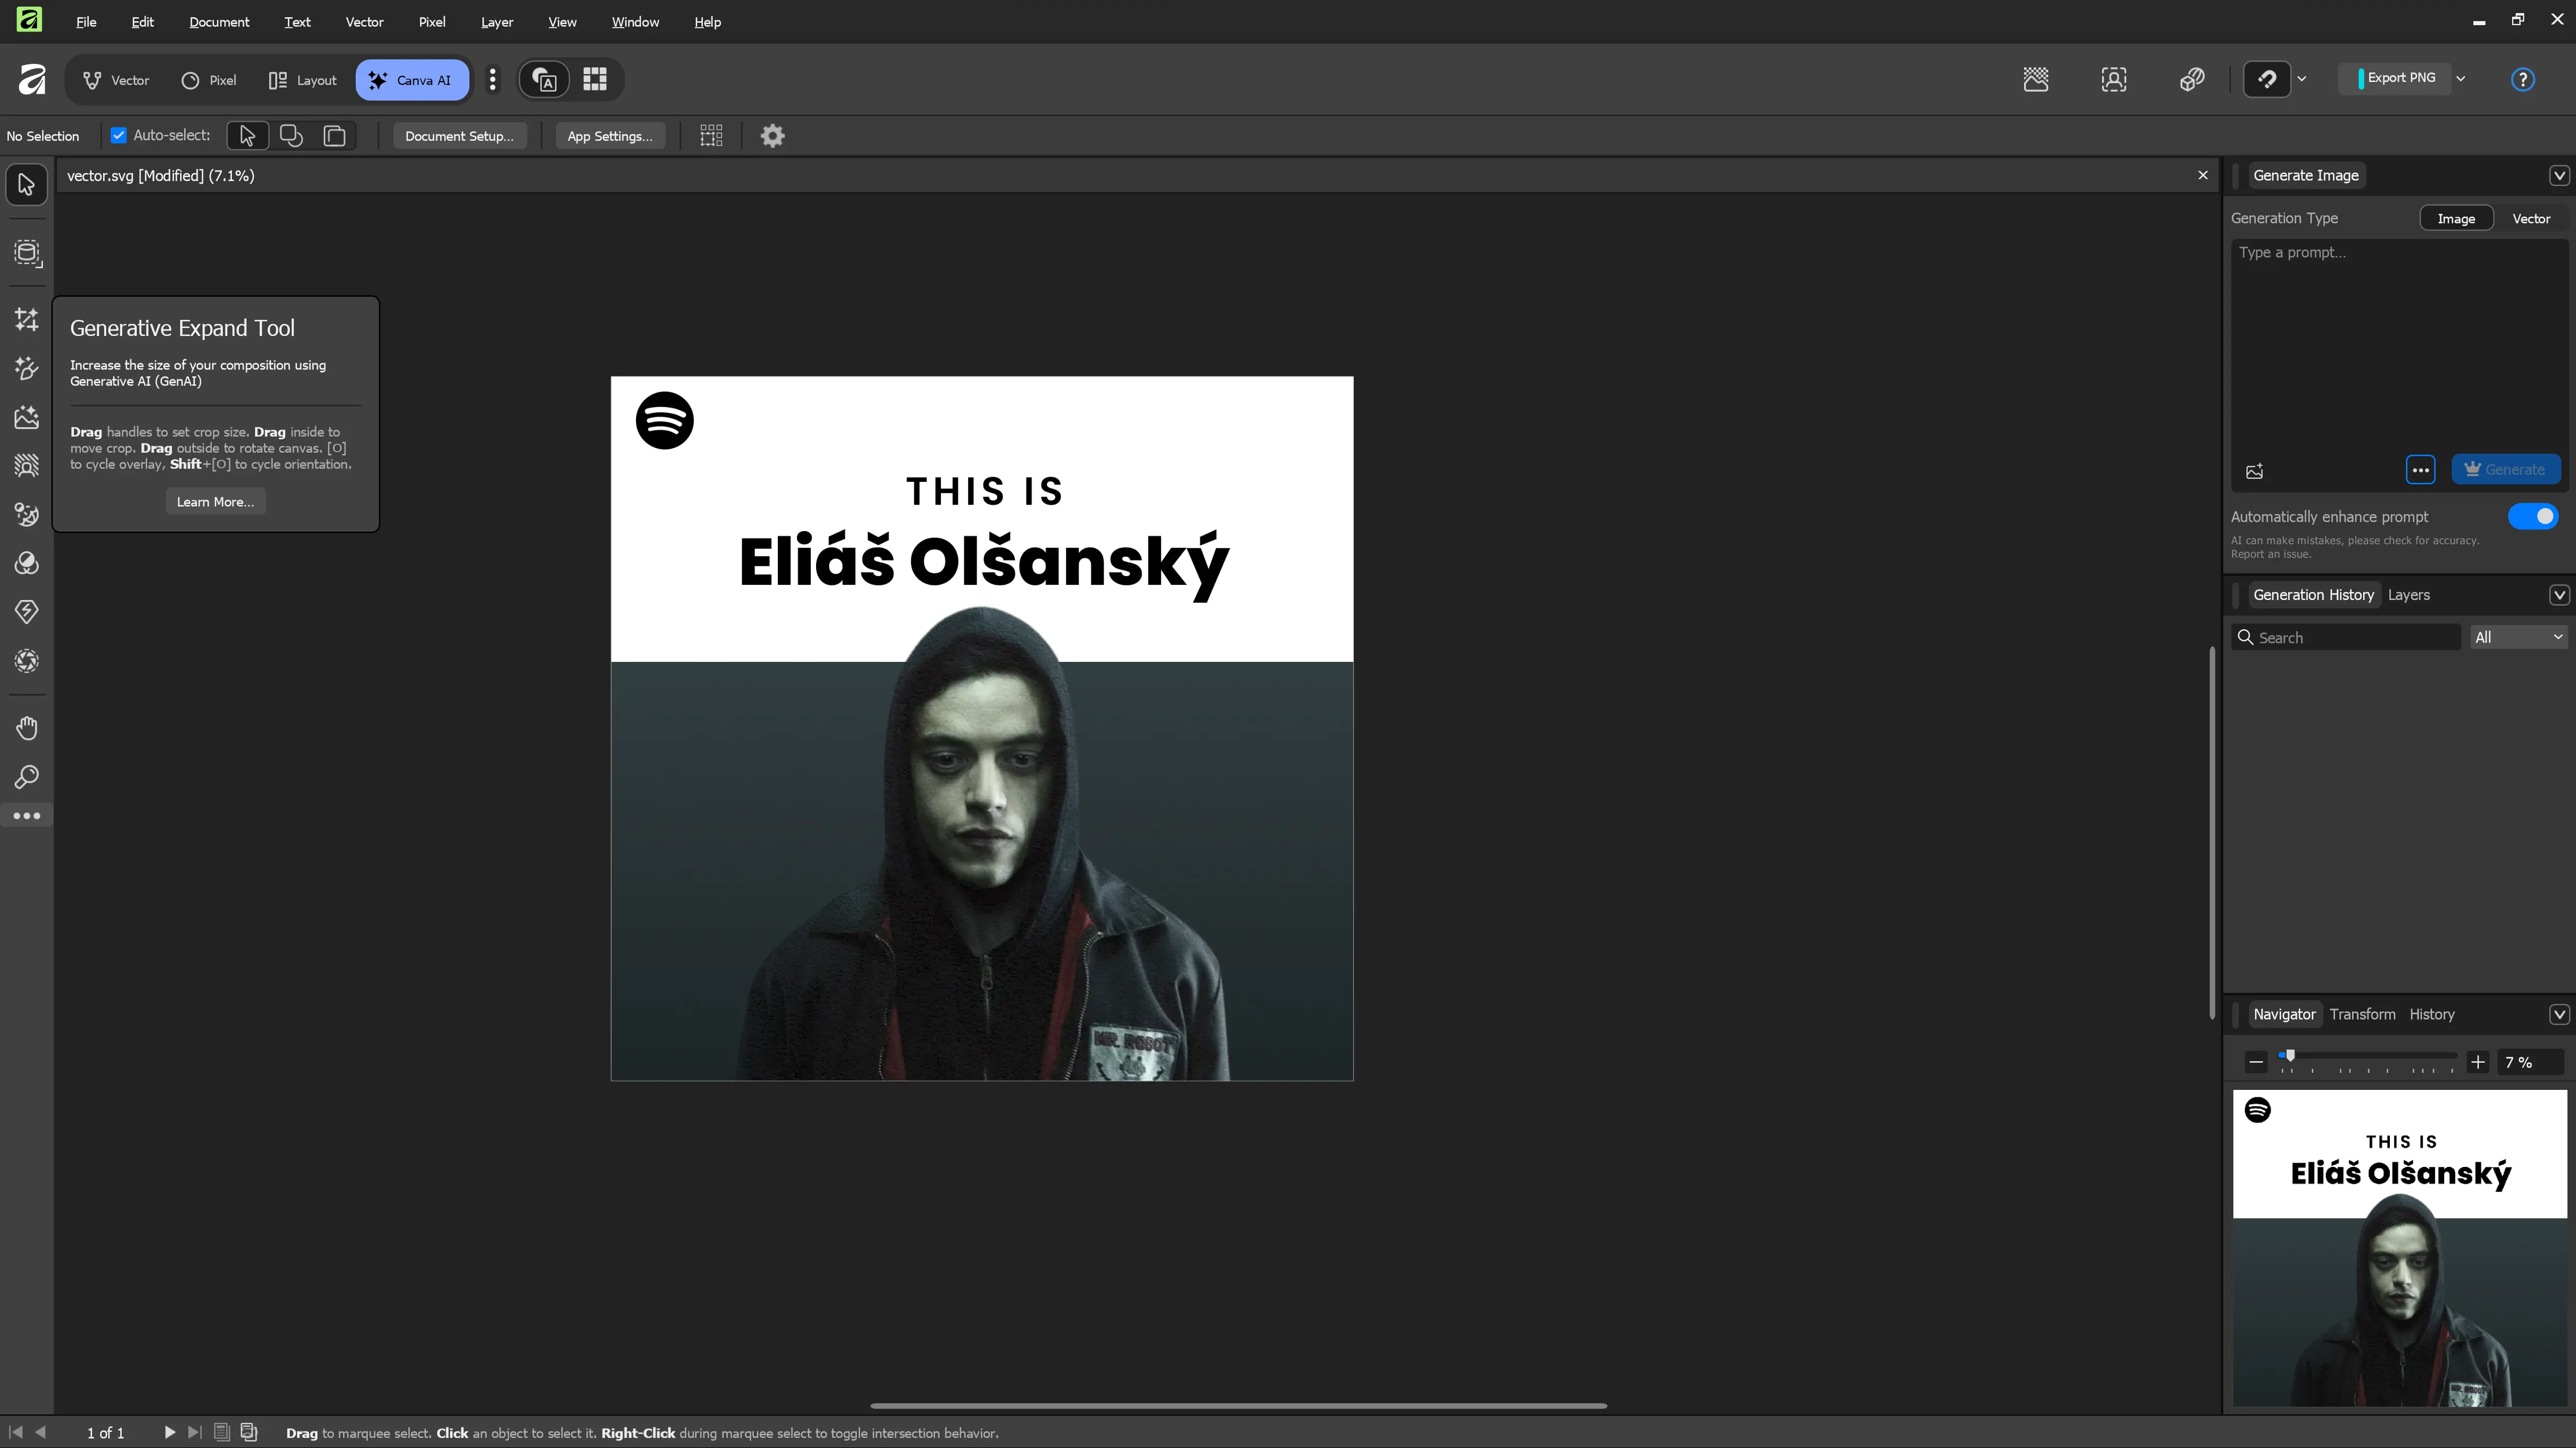
Task: Select the striped person background tool
Action: [x=27, y=466]
